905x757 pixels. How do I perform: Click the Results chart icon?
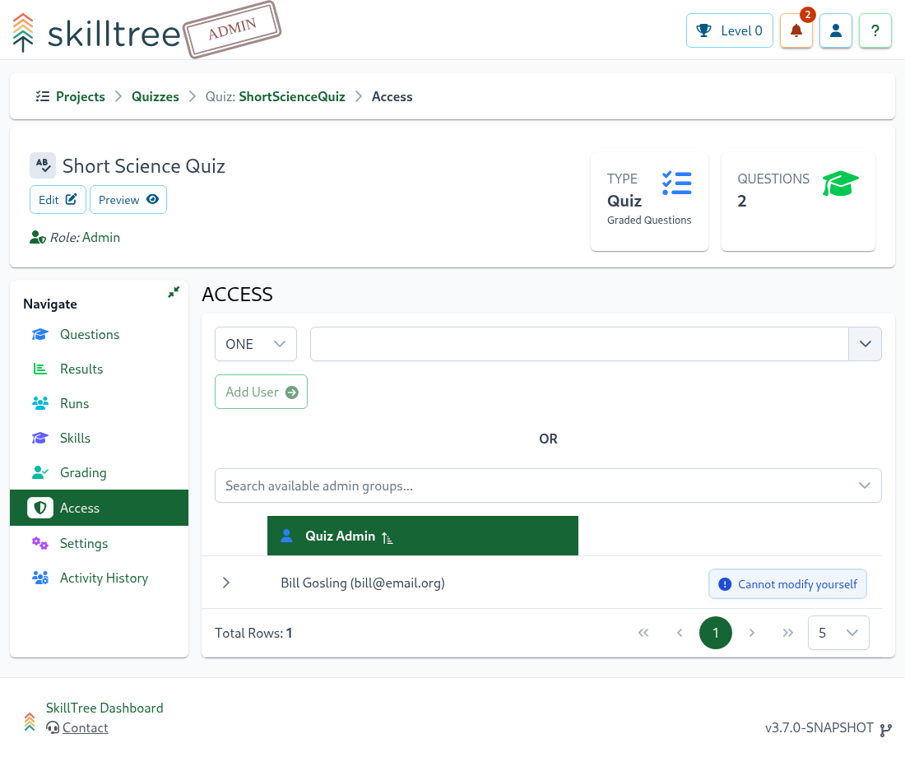[39, 369]
